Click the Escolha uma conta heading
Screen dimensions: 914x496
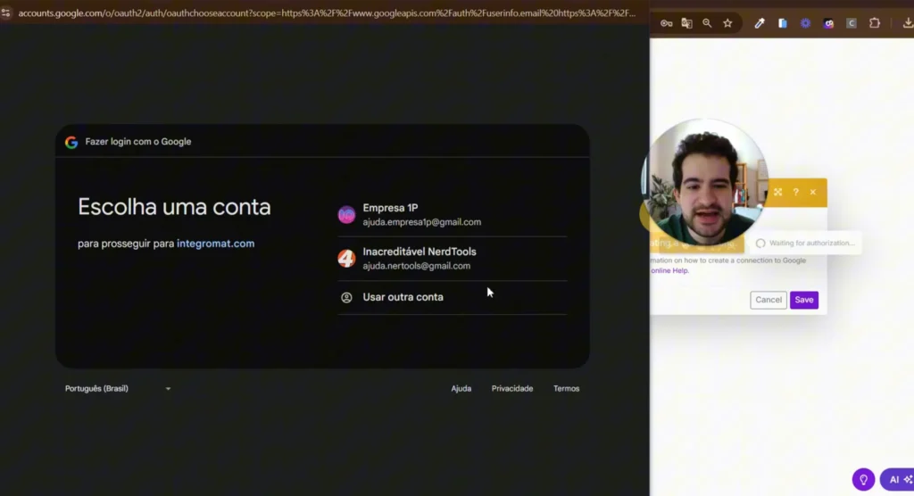coord(174,207)
